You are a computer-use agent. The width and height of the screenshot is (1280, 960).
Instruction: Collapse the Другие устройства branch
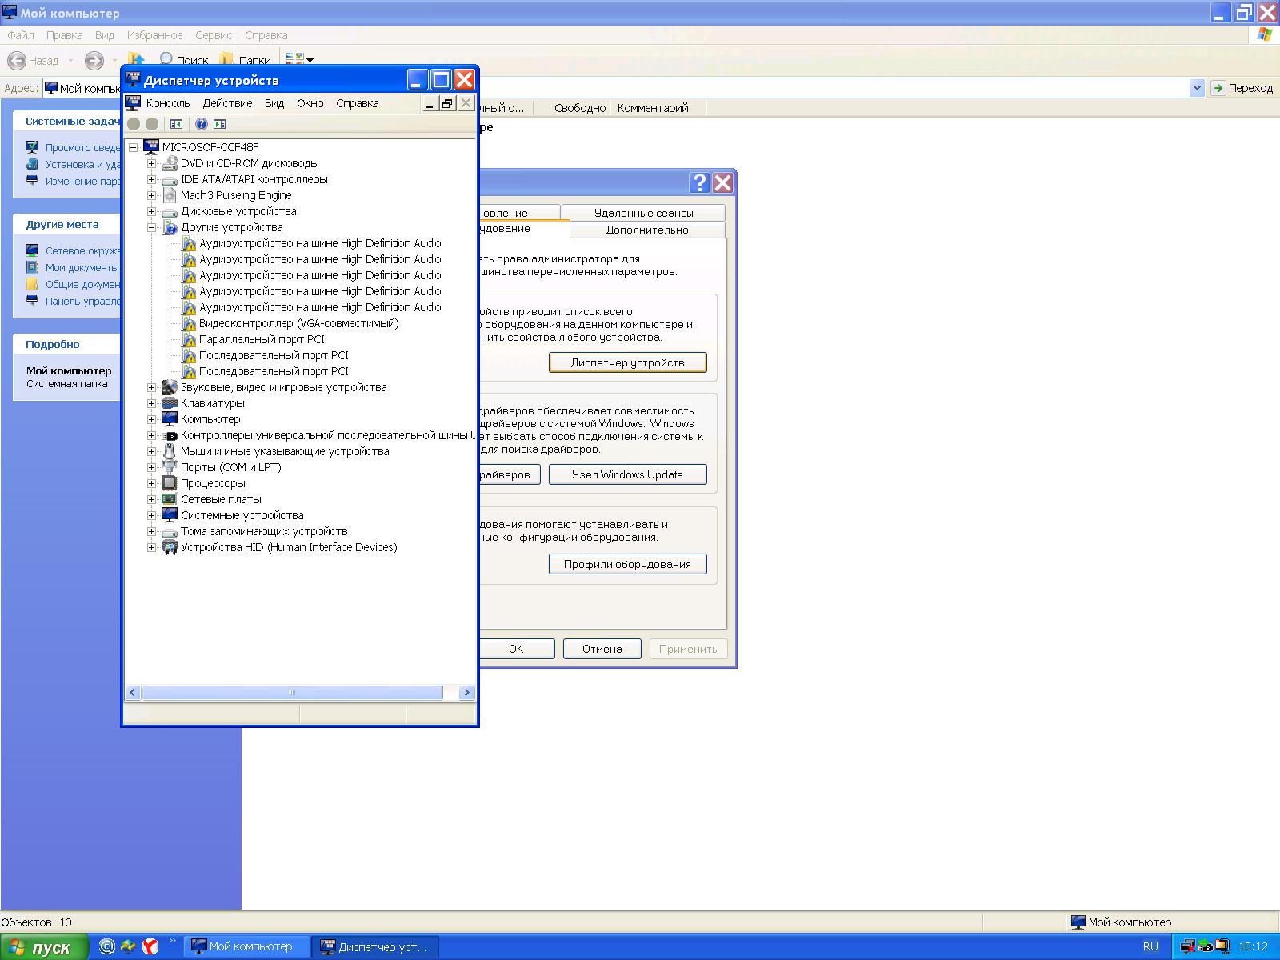point(151,227)
